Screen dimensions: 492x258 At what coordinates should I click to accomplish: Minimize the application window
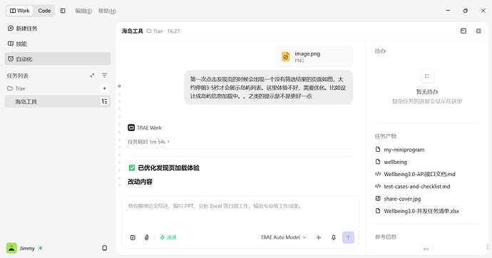pos(448,11)
